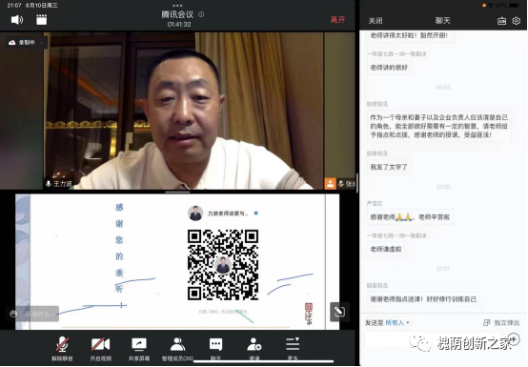Select message 谢谢老师指点迷津!好好修行训练自己
Screen dimensions: 528x367
coord(423,299)
